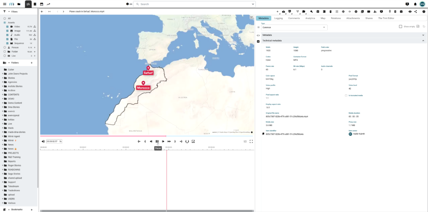Expand map to fullscreen corner icon
Image resolution: width=428 pixels, height=212 pixels.
[251, 17]
